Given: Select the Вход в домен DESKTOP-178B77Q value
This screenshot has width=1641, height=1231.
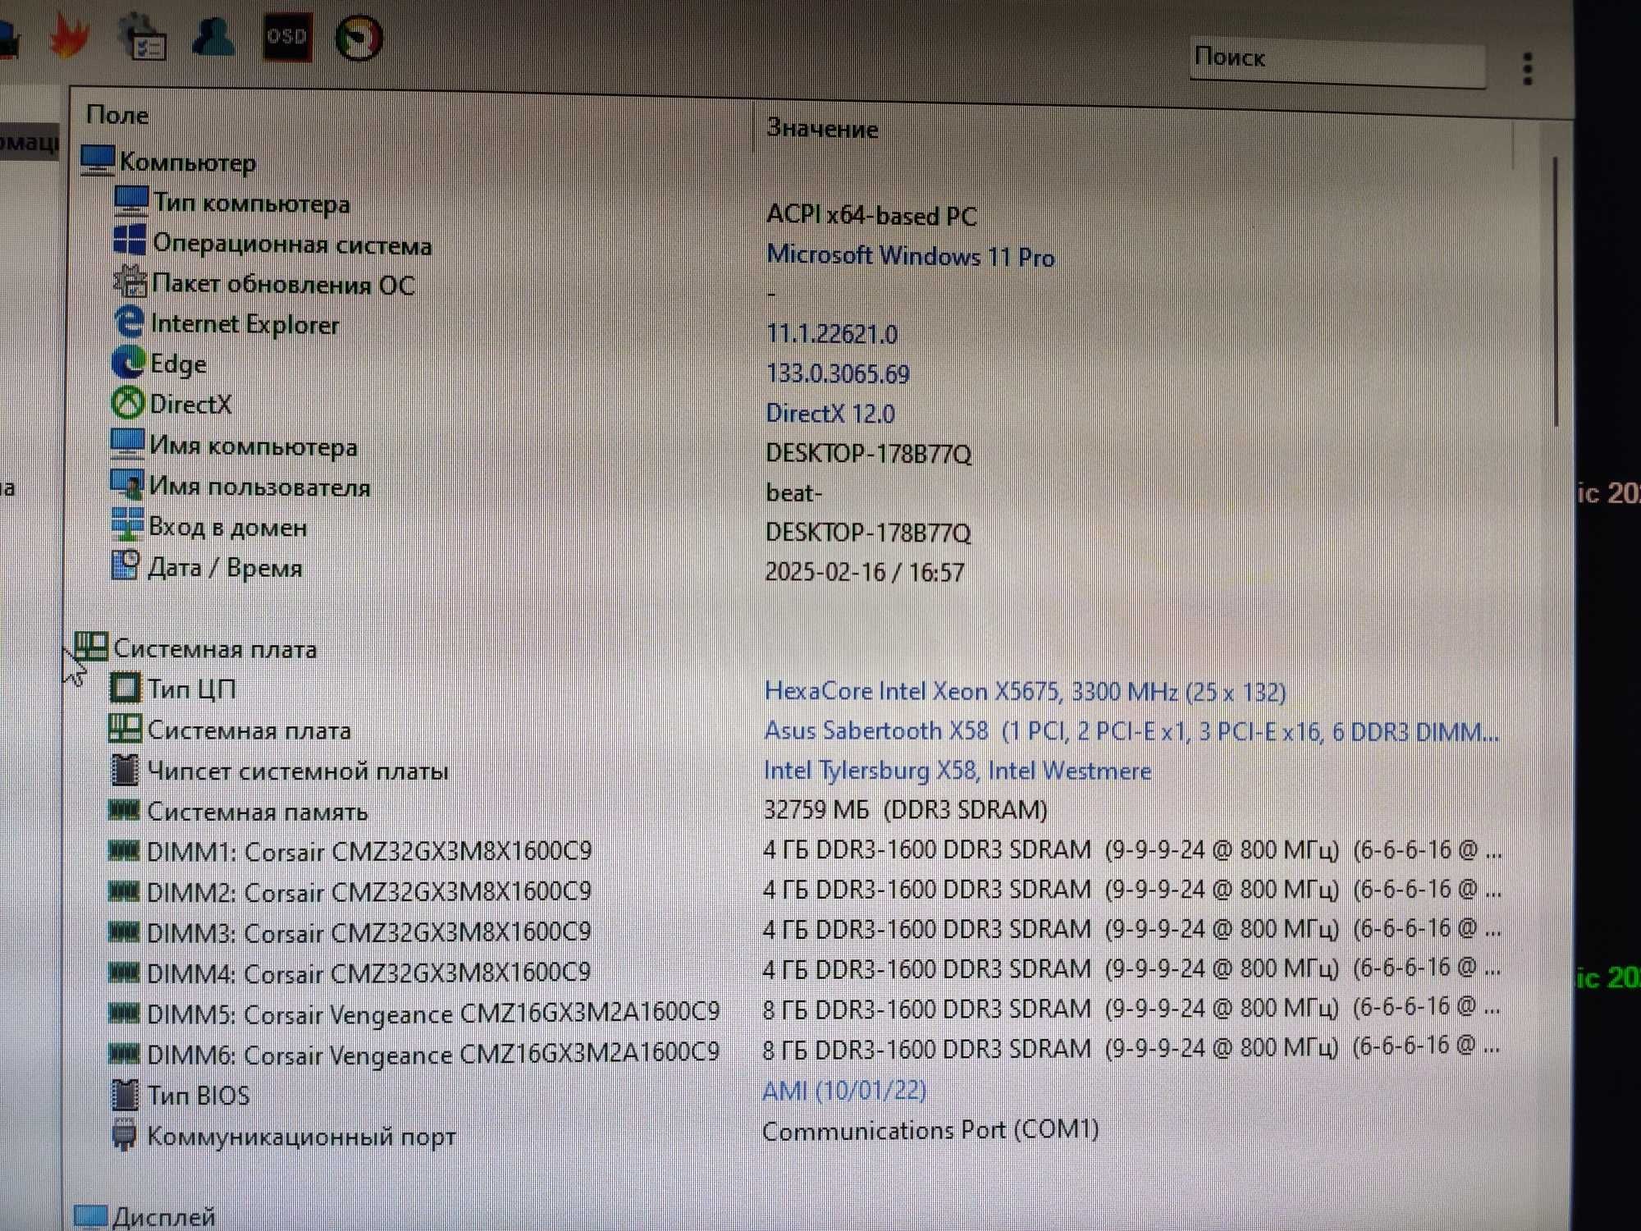Looking at the screenshot, I should [x=868, y=533].
